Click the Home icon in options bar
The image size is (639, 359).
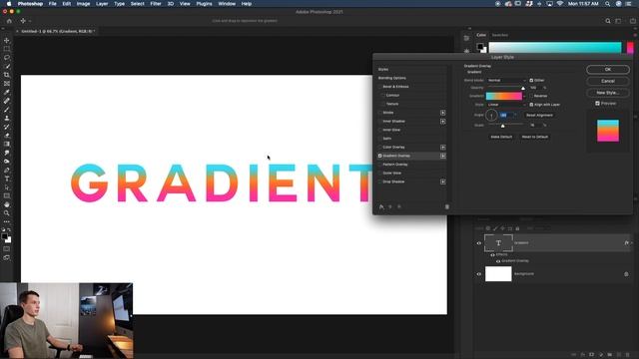coord(9,21)
